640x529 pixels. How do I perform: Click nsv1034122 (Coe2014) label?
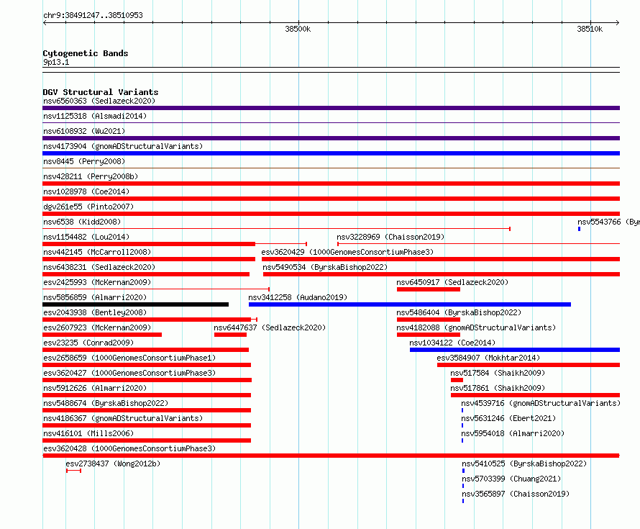(452, 343)
